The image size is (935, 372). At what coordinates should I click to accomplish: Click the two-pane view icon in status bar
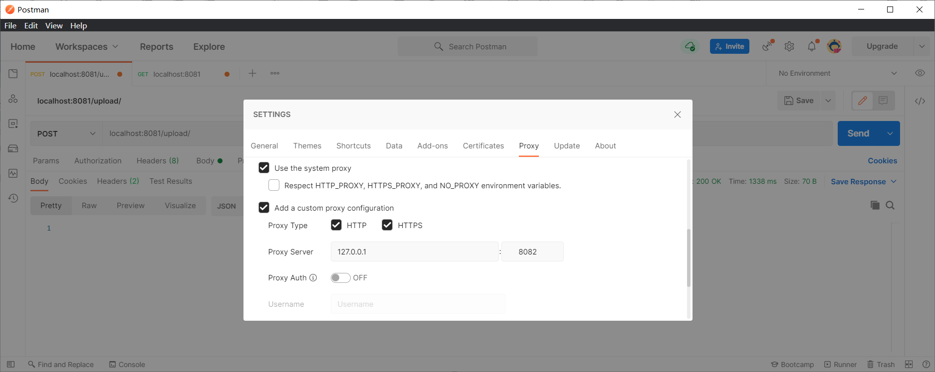coord(909,365)
